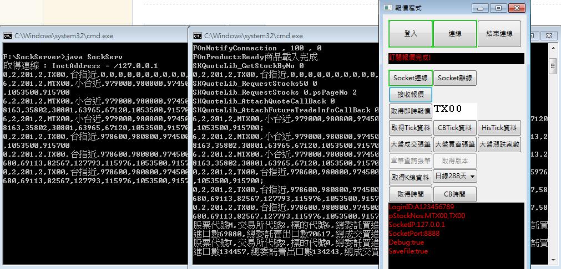The width and height of the screenshot is (561, 269).
Task: Click the 連線 connect button
Action: (x=455, y=34)
